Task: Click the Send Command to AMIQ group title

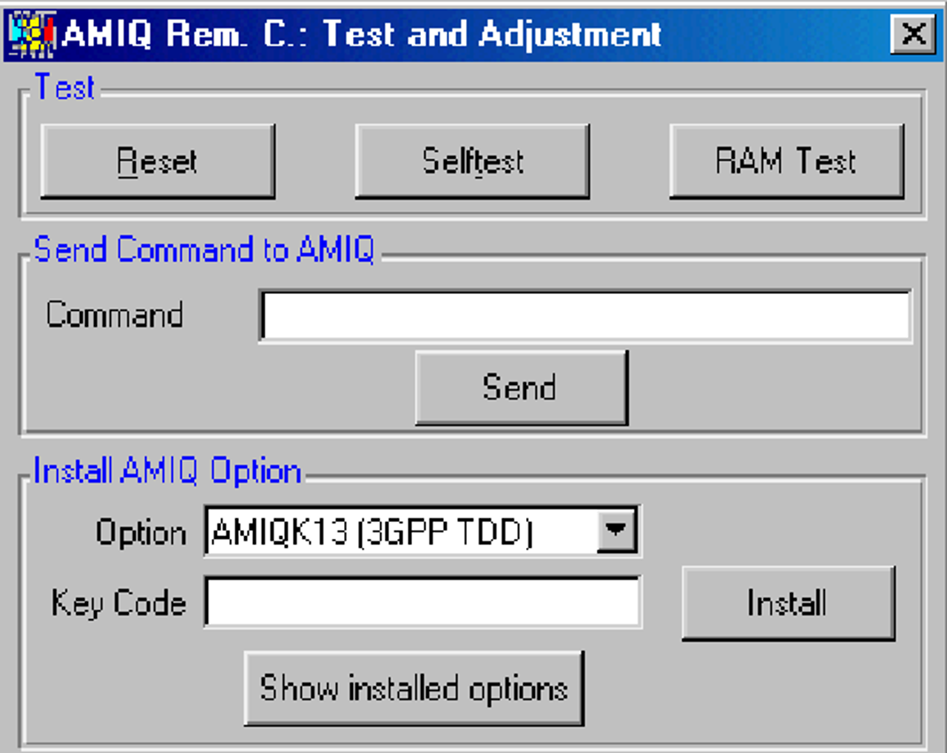Action: click(204, 250)
